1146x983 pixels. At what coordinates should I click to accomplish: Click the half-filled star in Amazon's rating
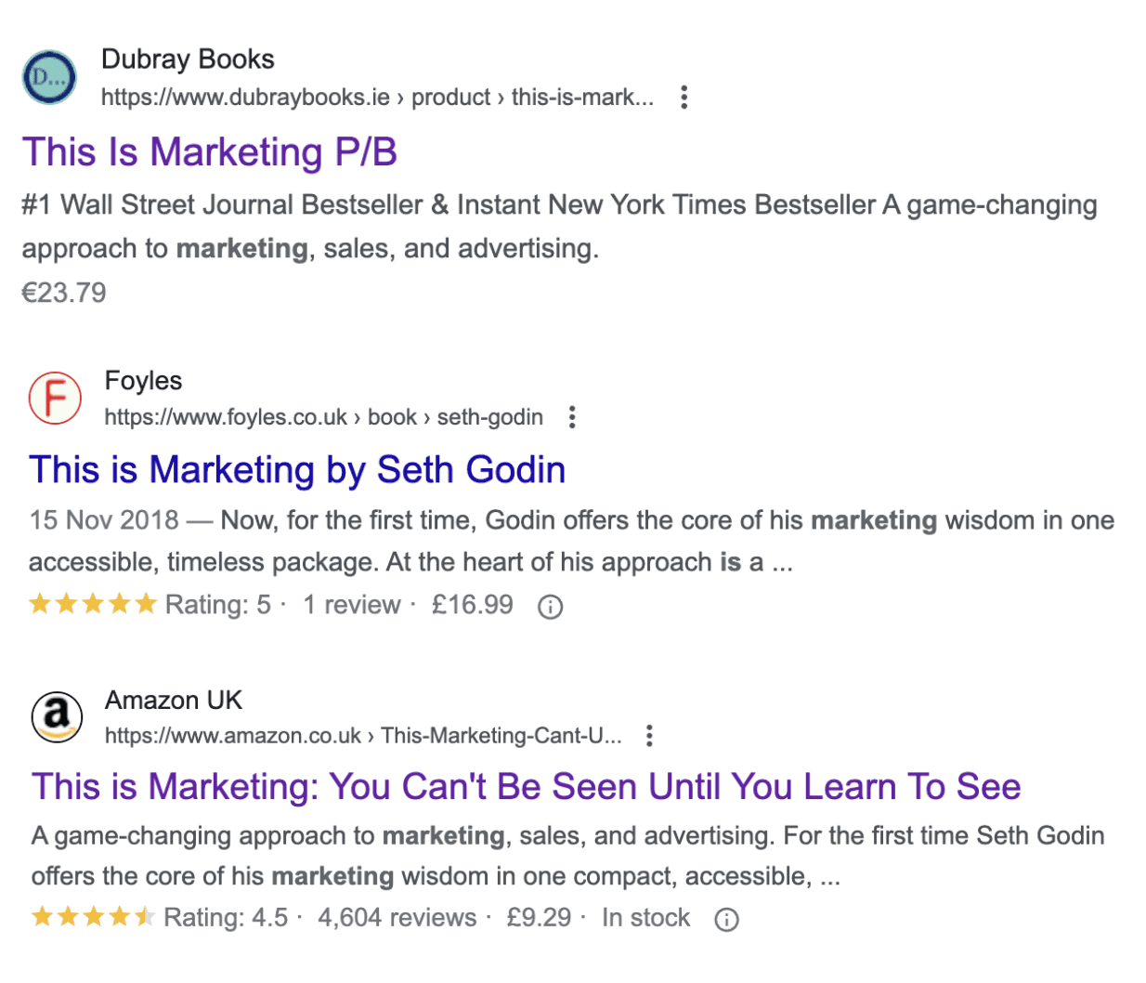pos(147,918)
